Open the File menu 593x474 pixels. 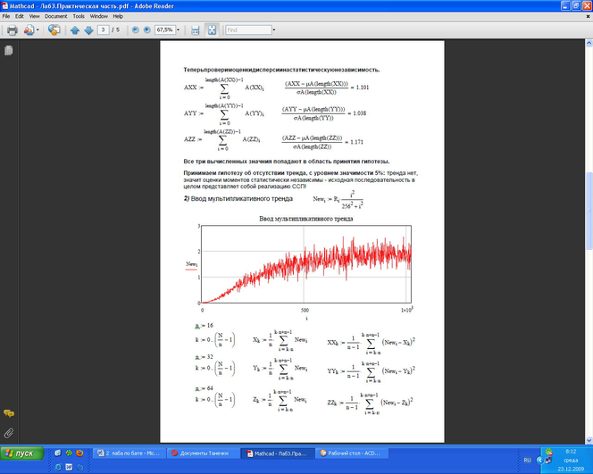(x=6, y=16)
